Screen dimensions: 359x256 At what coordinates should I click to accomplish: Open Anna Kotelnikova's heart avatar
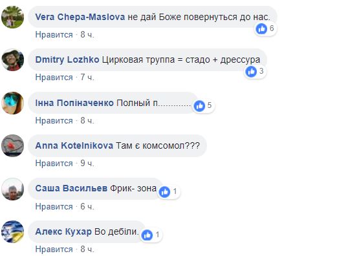[x=12, y=145]
